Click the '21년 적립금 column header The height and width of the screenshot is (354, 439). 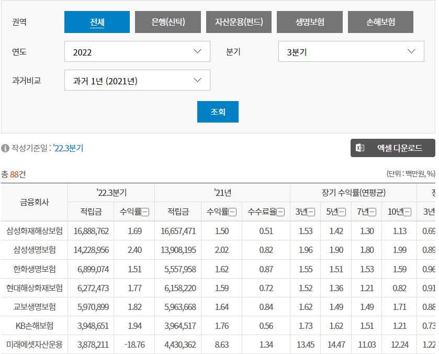[x=178, y=212]
